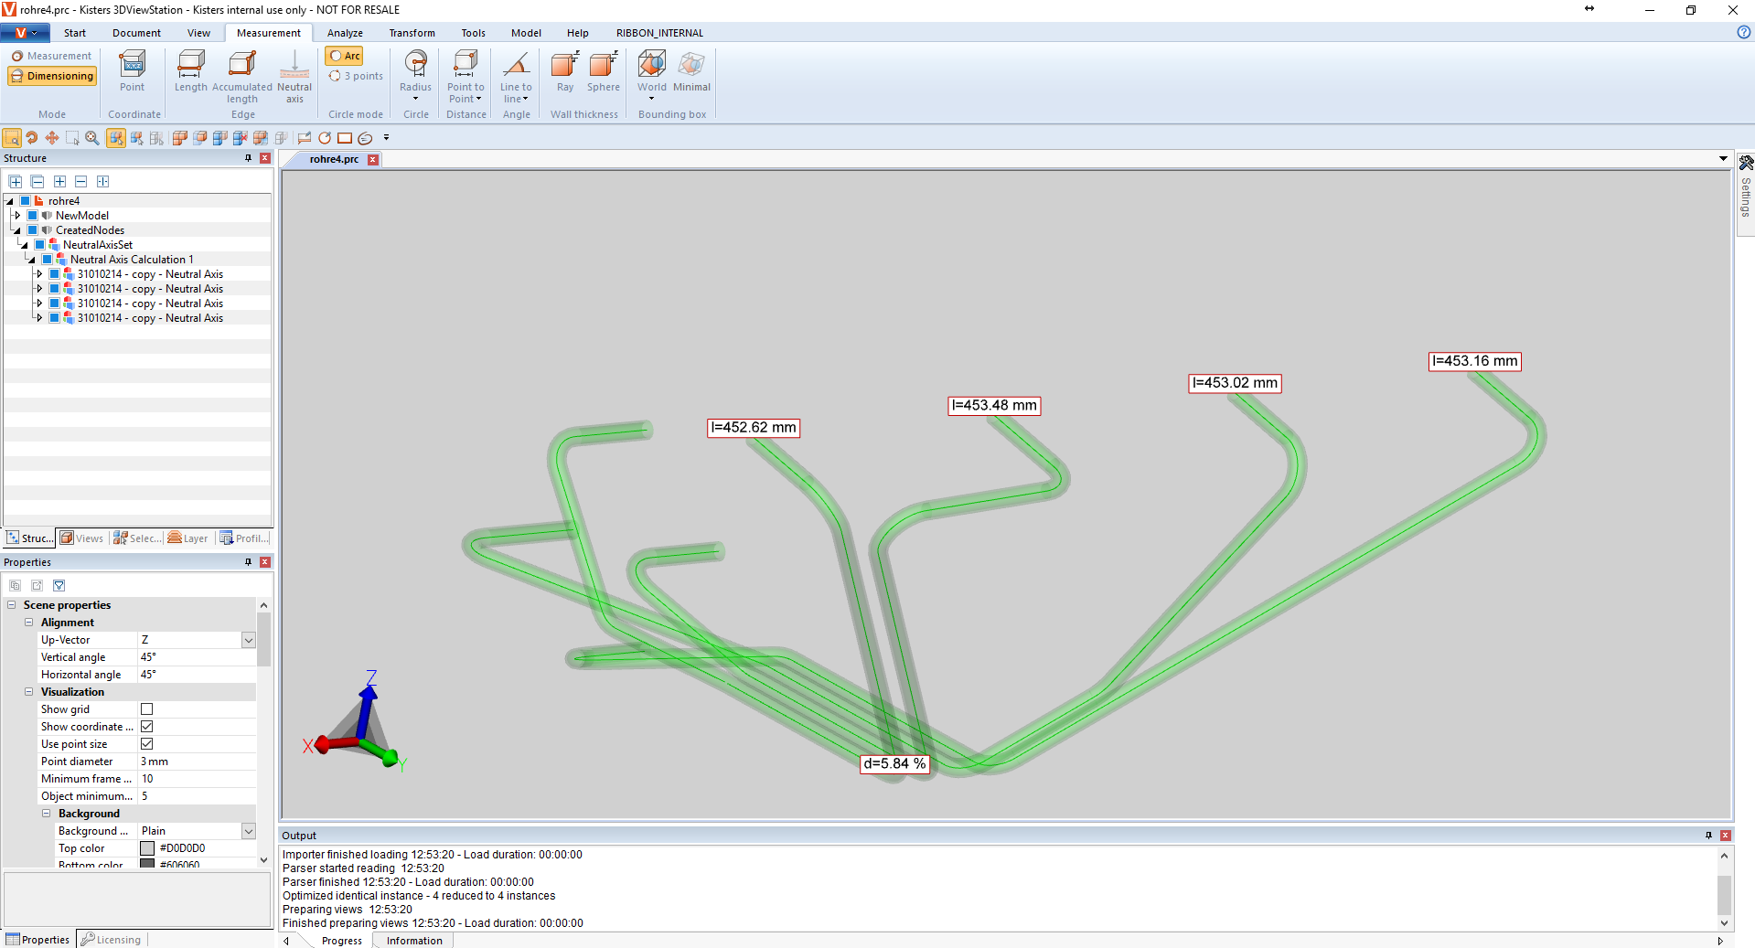This screenshot has width=1755, height=948.
Task: Click the Bottom color swatch
Action: point(147,864)
